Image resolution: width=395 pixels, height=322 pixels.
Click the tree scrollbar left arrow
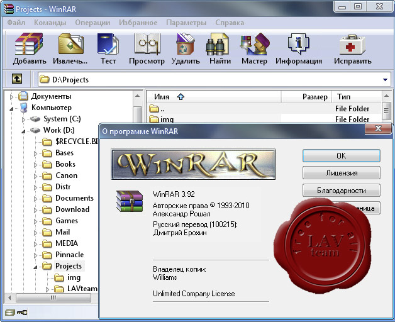[x=9, y=298]
